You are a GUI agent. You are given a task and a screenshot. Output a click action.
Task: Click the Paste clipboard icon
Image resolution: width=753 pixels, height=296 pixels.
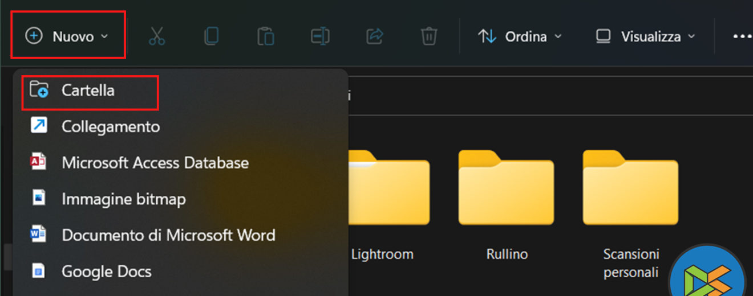tap(265, 36)
